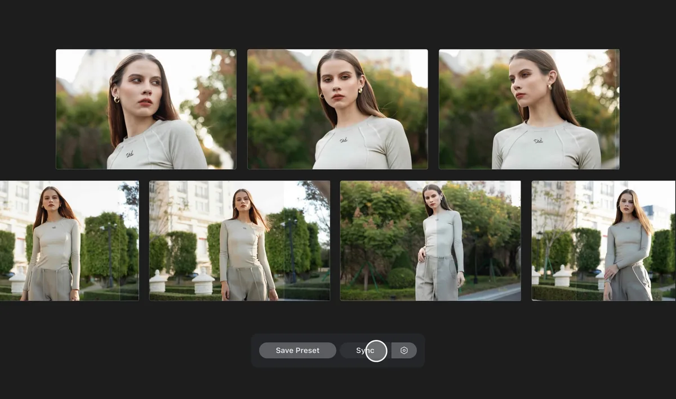The width and height of the screenshot is (676, 399).
Task: Select the top-left portrait looking over shoulder
Action: point(146,109)
